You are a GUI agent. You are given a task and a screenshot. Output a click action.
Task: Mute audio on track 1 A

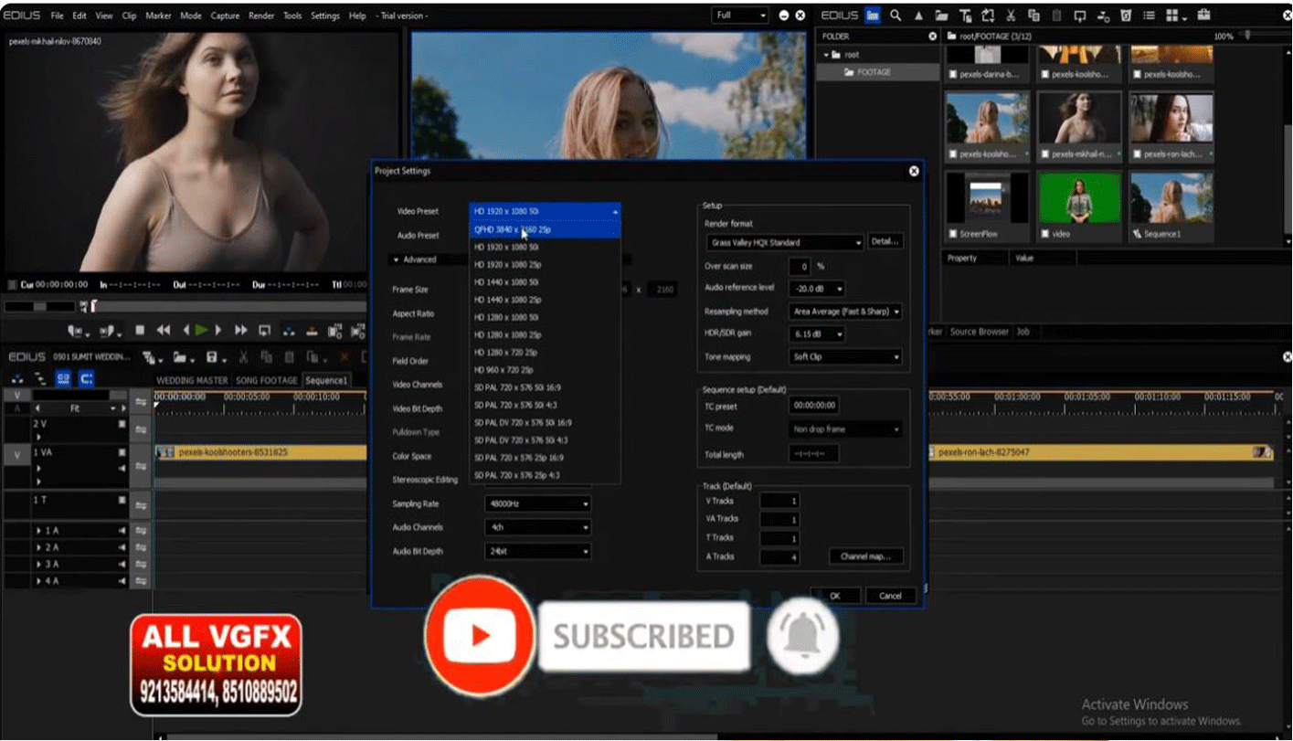pos(122,531)
